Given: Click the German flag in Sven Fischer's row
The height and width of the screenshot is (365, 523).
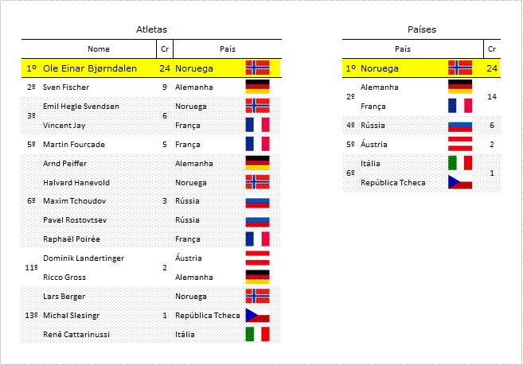Looking at the screenshot, I should [x=257, y=87].
